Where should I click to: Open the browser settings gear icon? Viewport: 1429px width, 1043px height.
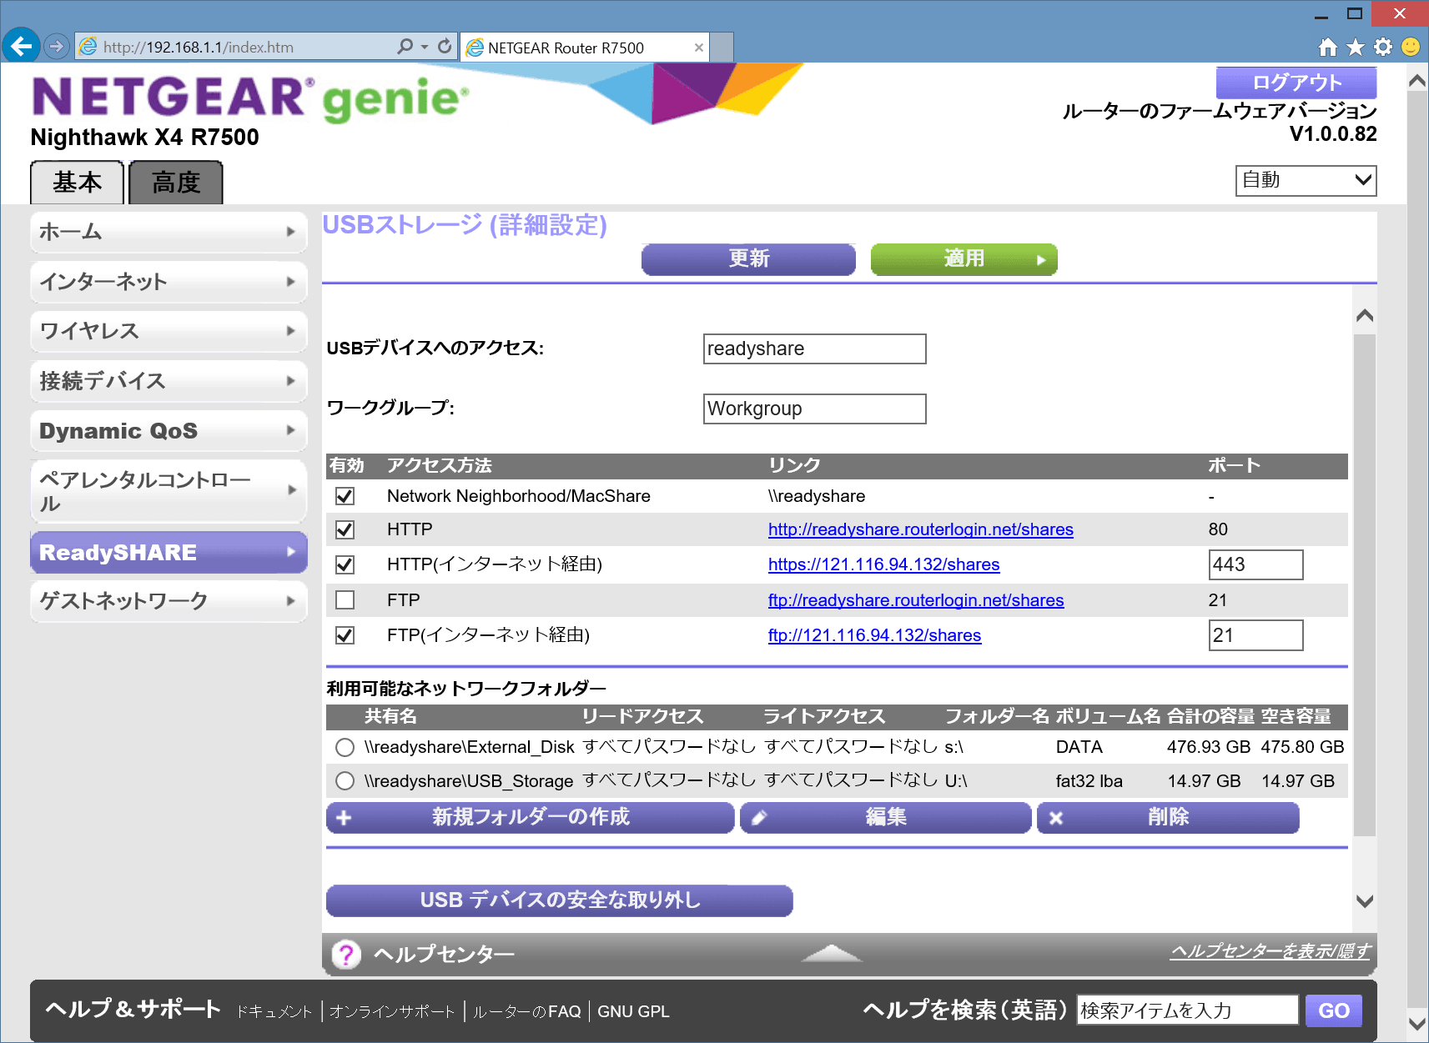click(1383, 48)
